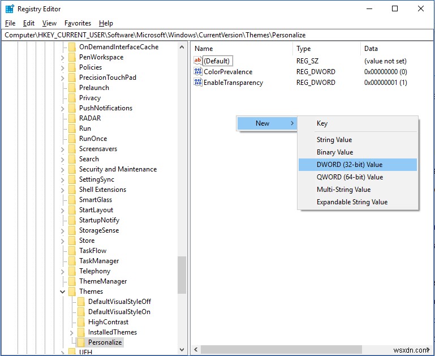This screenshot has width=435, height=356.
Task: Expand the PrecisionTouchPad key
Action: tap(63, 78)
